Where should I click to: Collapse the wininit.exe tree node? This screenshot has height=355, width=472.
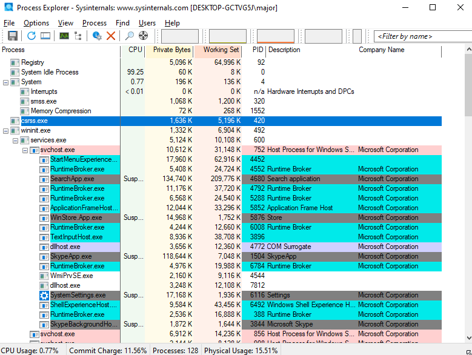tap(6, 130)
